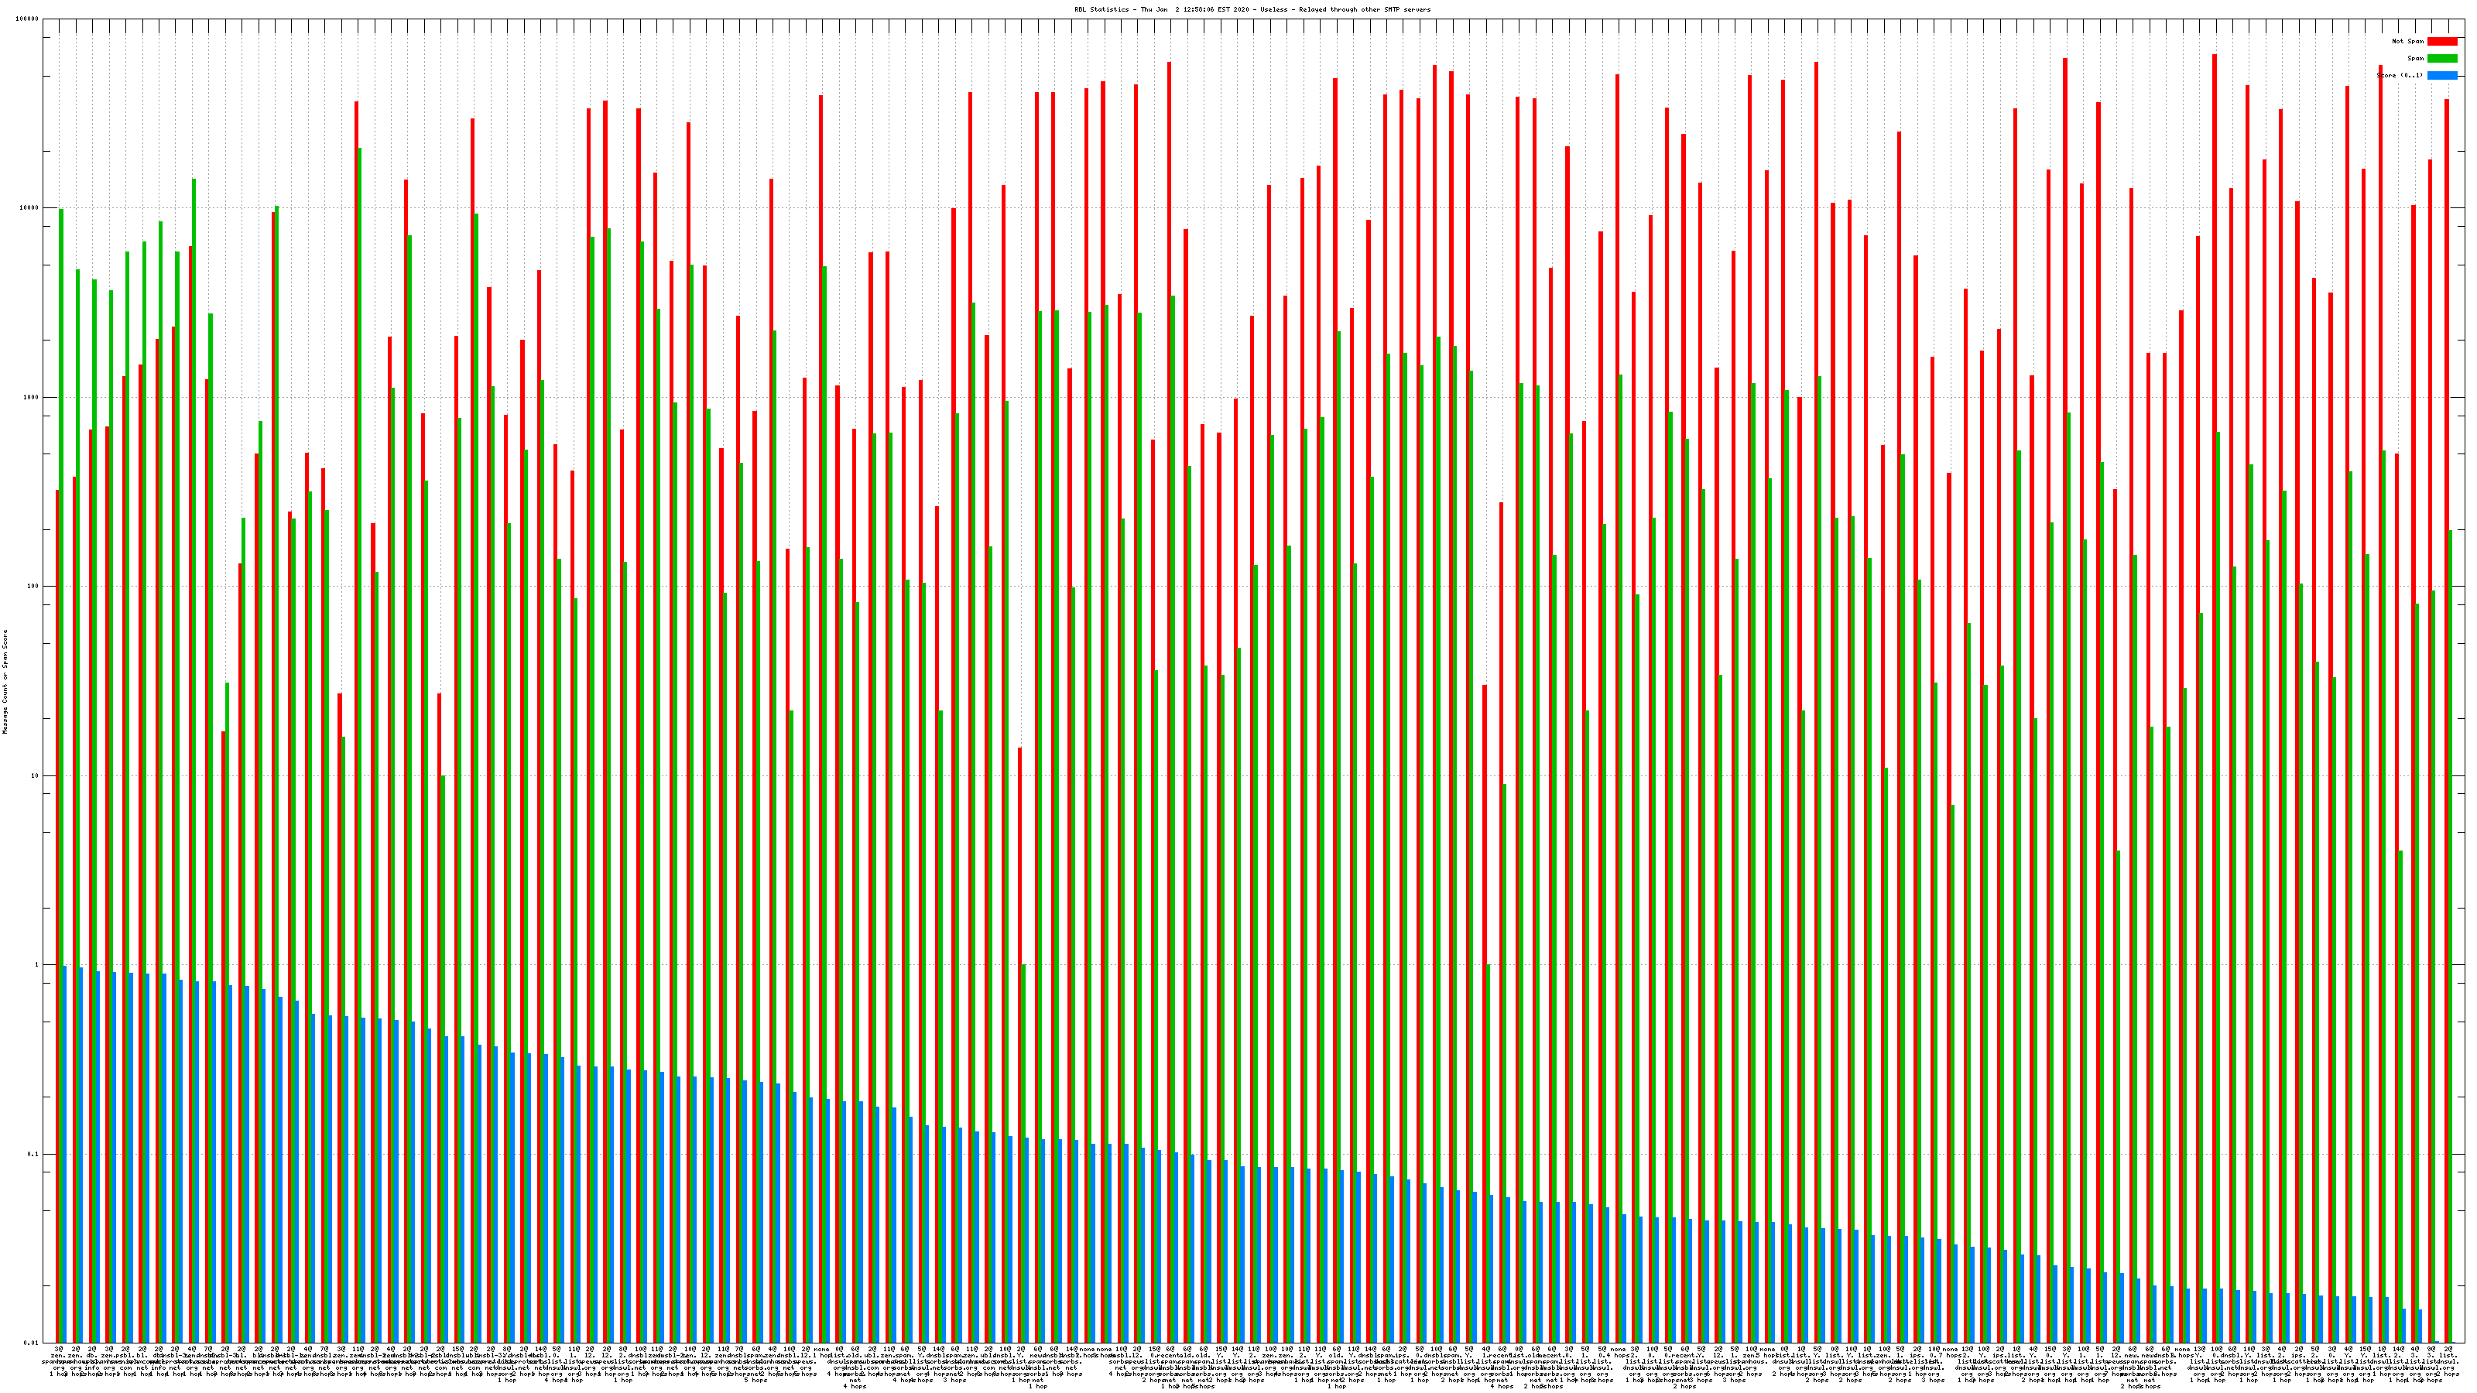Click the 10 y-axis tick label

pos(36,775)
